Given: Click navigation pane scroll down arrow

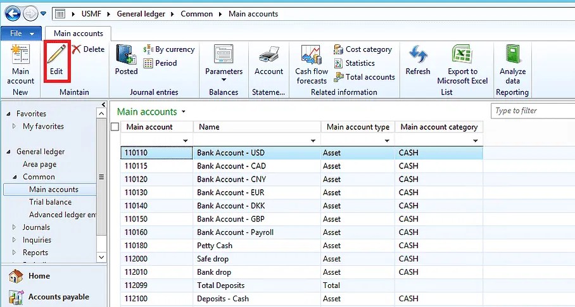Looking at the screenshot, I should [x=101, y=257].
